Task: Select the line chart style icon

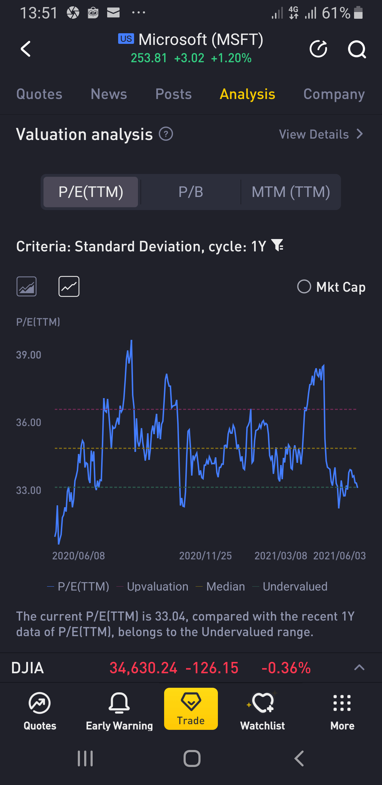Action: [69, 286]
